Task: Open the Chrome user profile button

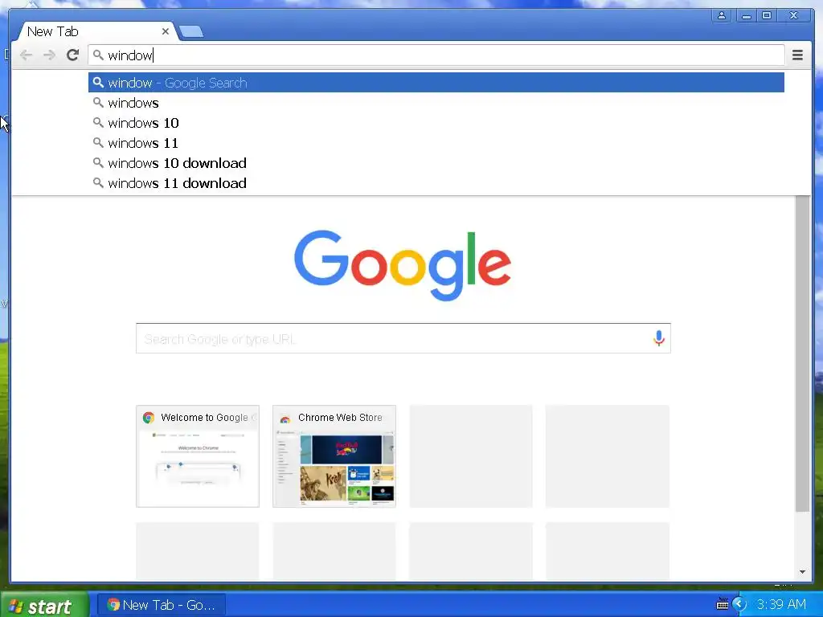Action: coord(722,15)
